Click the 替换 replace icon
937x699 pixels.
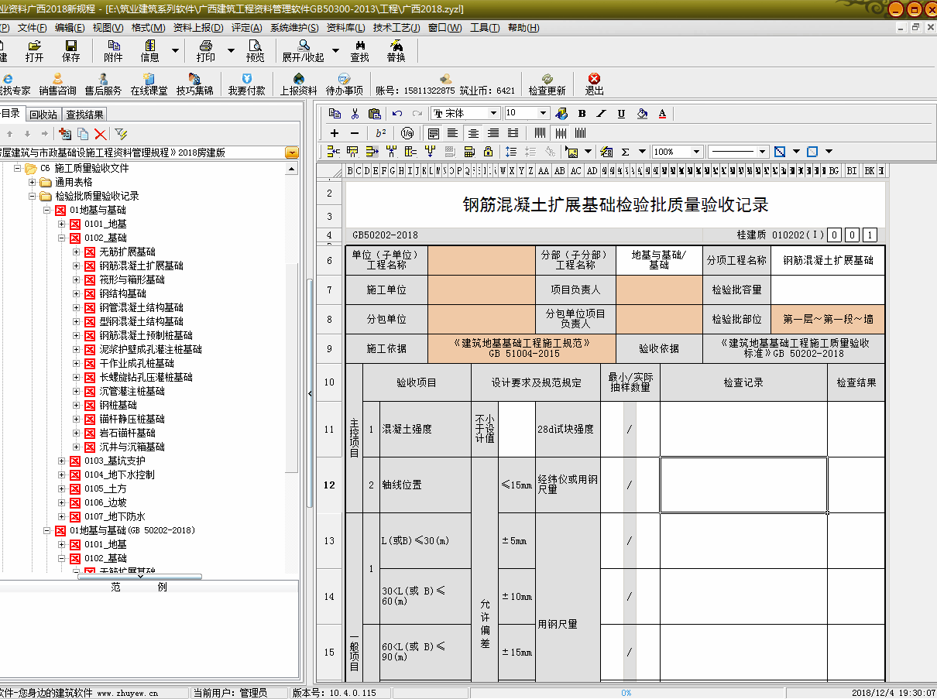(x=396, y=50)
